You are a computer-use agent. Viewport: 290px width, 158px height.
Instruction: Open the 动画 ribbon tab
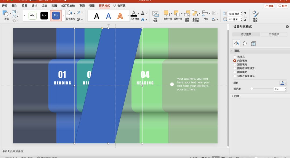(54, 6)
